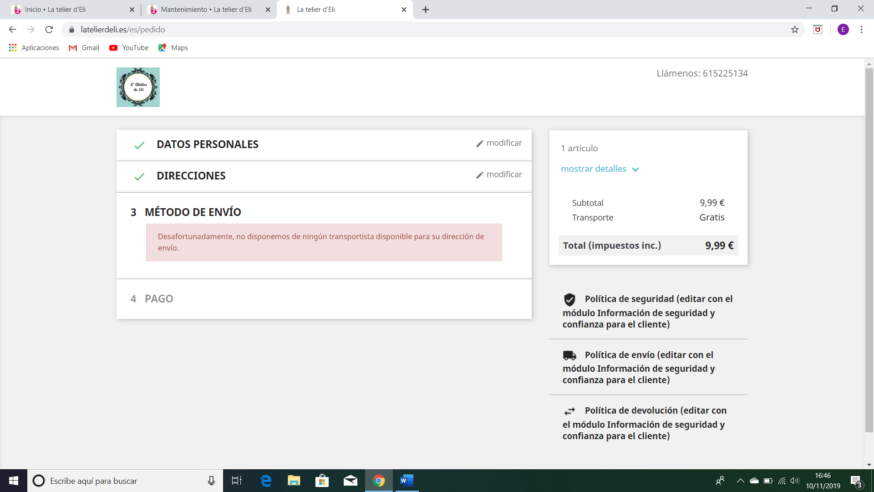Click the page vertical scrollbar

pos(869,251)
